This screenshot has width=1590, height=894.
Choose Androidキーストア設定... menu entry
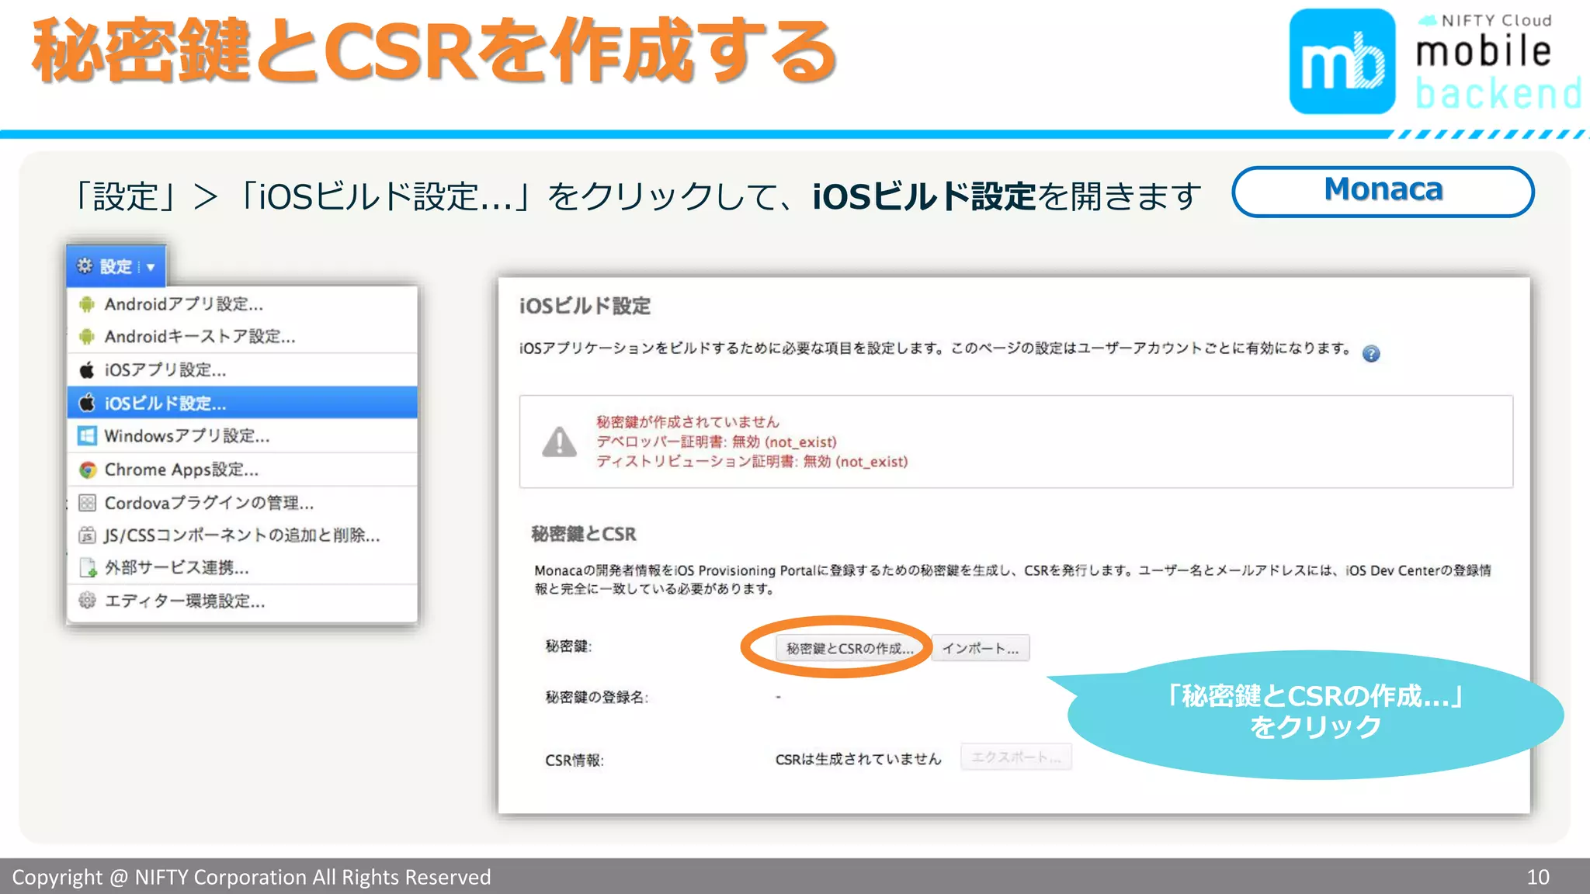tap(242, 337)
